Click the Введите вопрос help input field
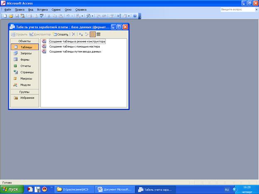This screenshot has width=259, height=194. 238,10
